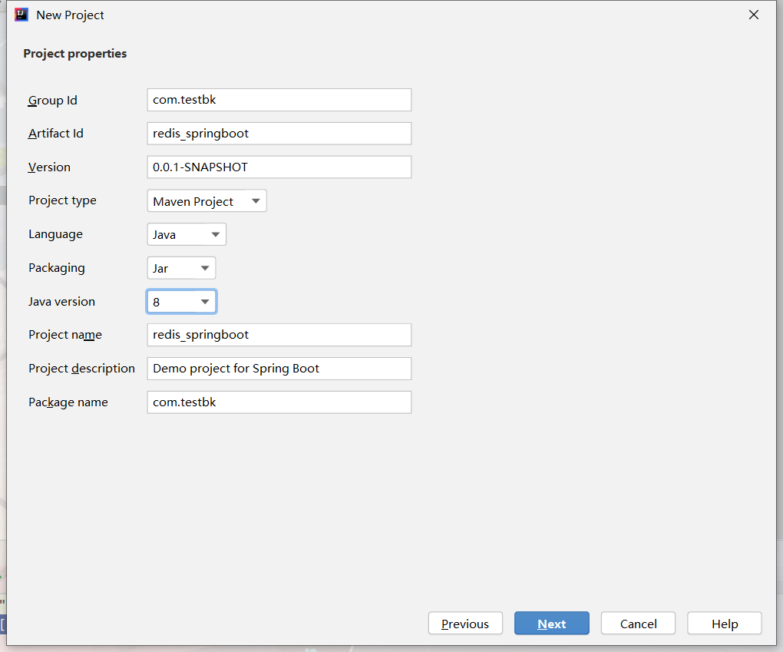Click the Group Id label
The width and height of the screenshot is (783, 652).
tap(53, 101)
